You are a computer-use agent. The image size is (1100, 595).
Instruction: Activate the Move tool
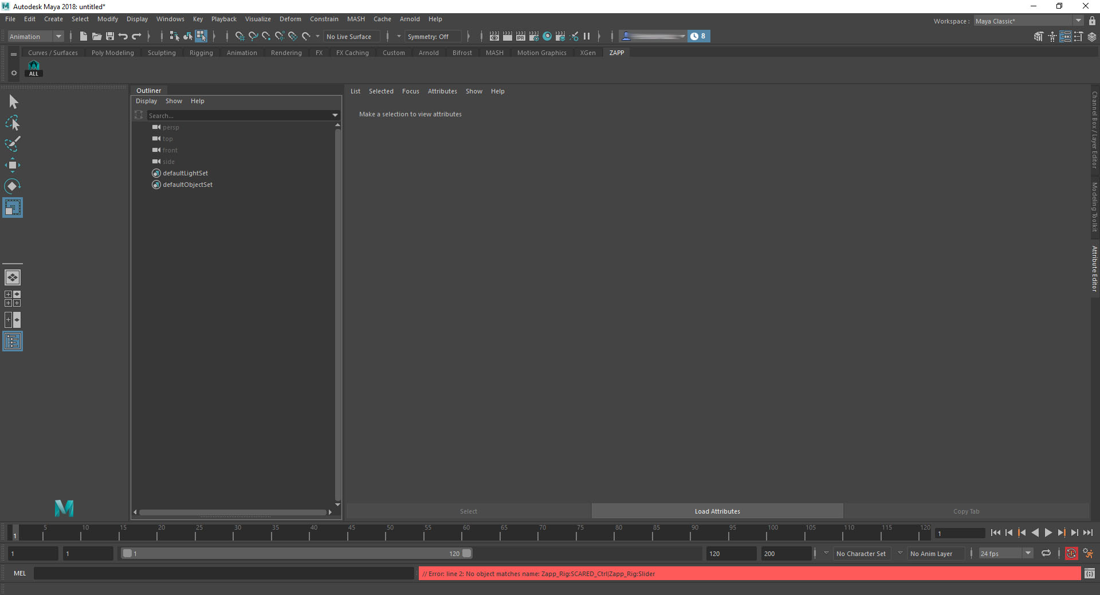(x=13, y=165)
